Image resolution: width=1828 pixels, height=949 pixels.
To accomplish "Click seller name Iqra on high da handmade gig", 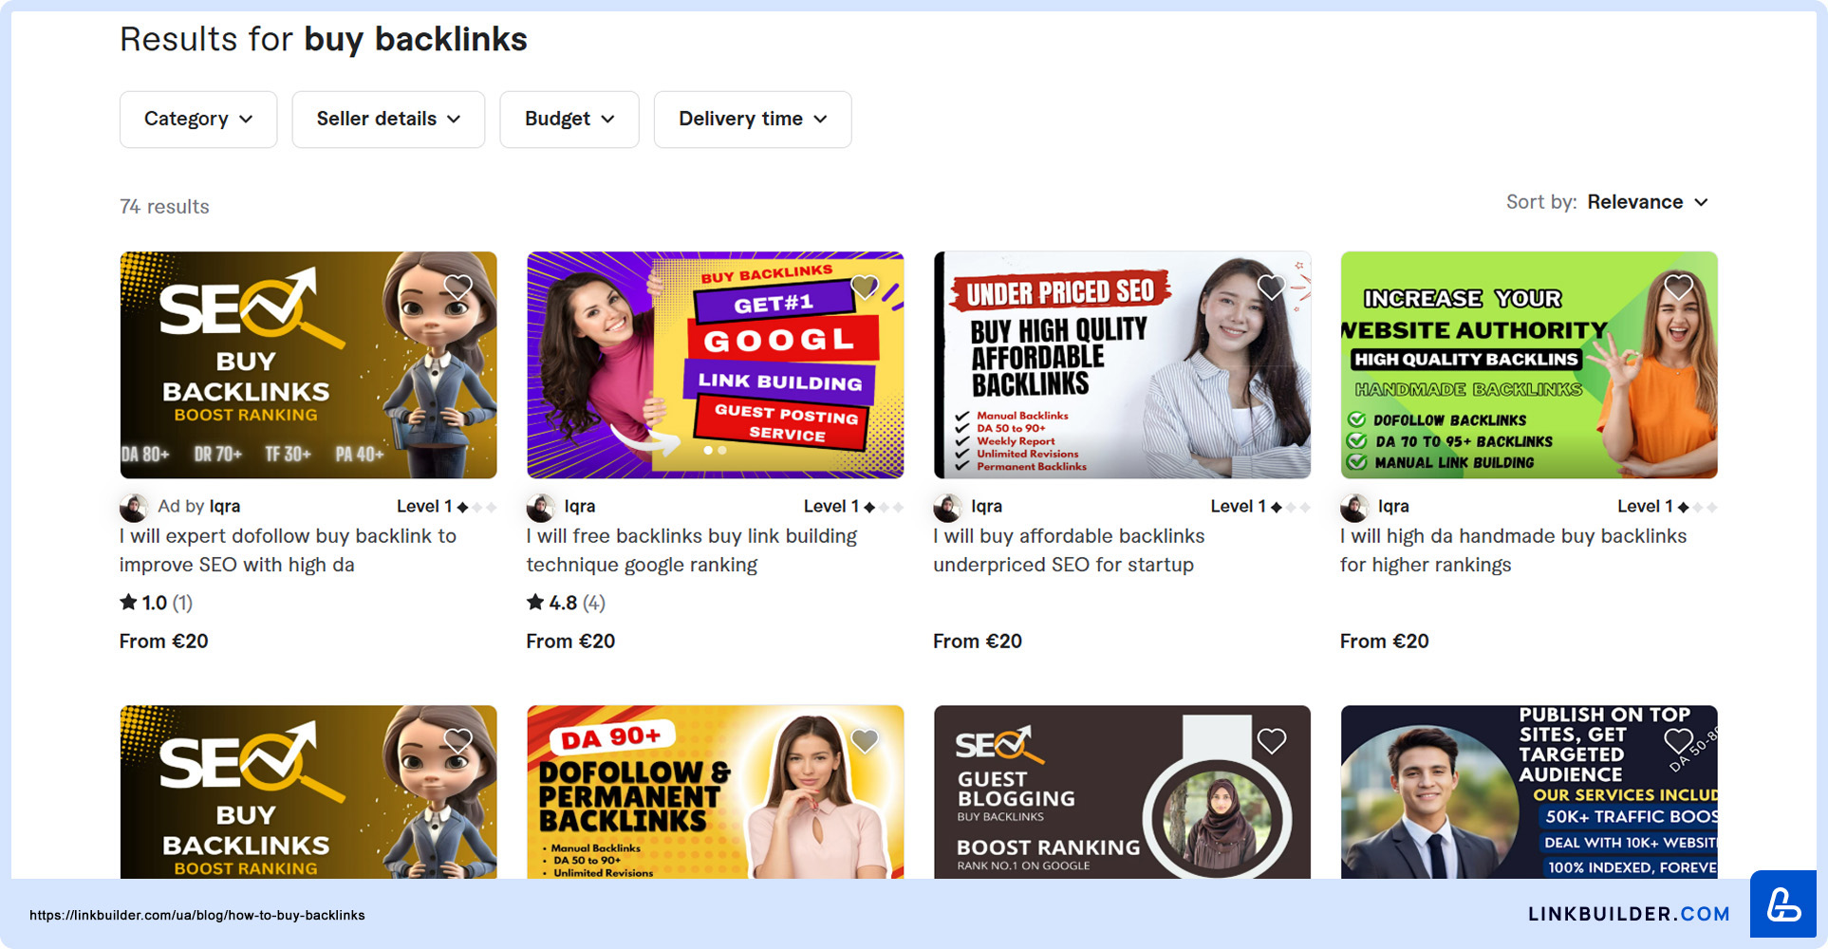I will click(x=1393, y=507).
